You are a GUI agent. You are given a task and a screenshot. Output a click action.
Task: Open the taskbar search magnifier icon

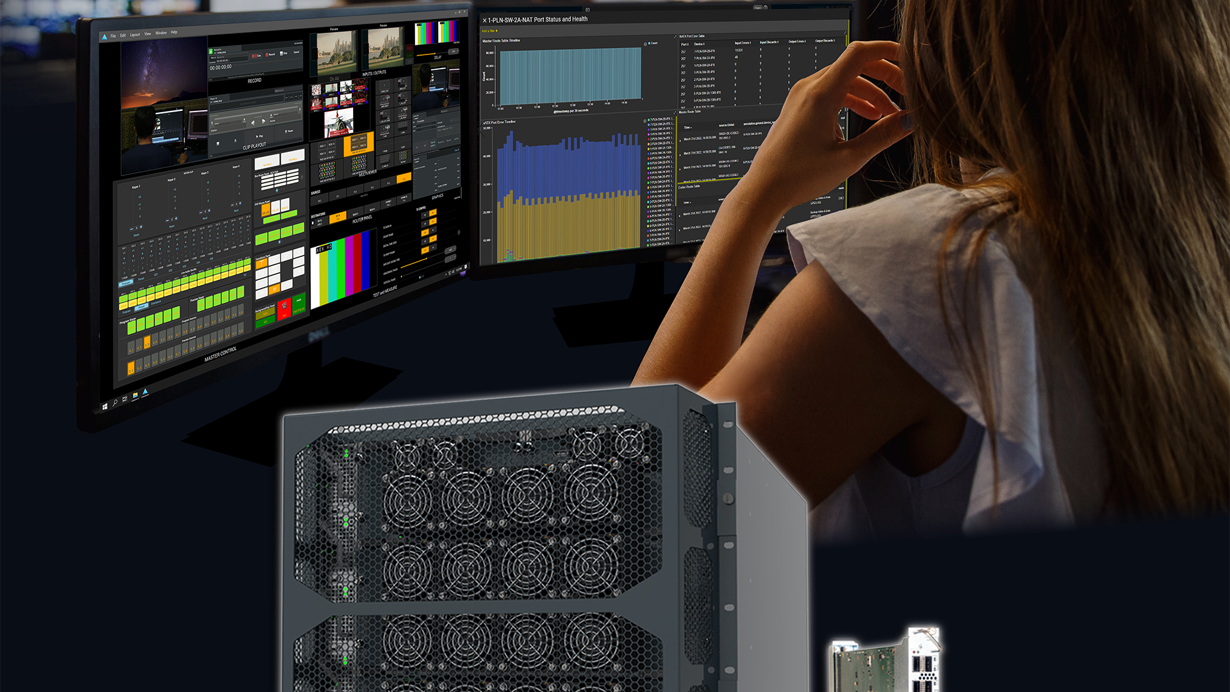pos(115,402)
